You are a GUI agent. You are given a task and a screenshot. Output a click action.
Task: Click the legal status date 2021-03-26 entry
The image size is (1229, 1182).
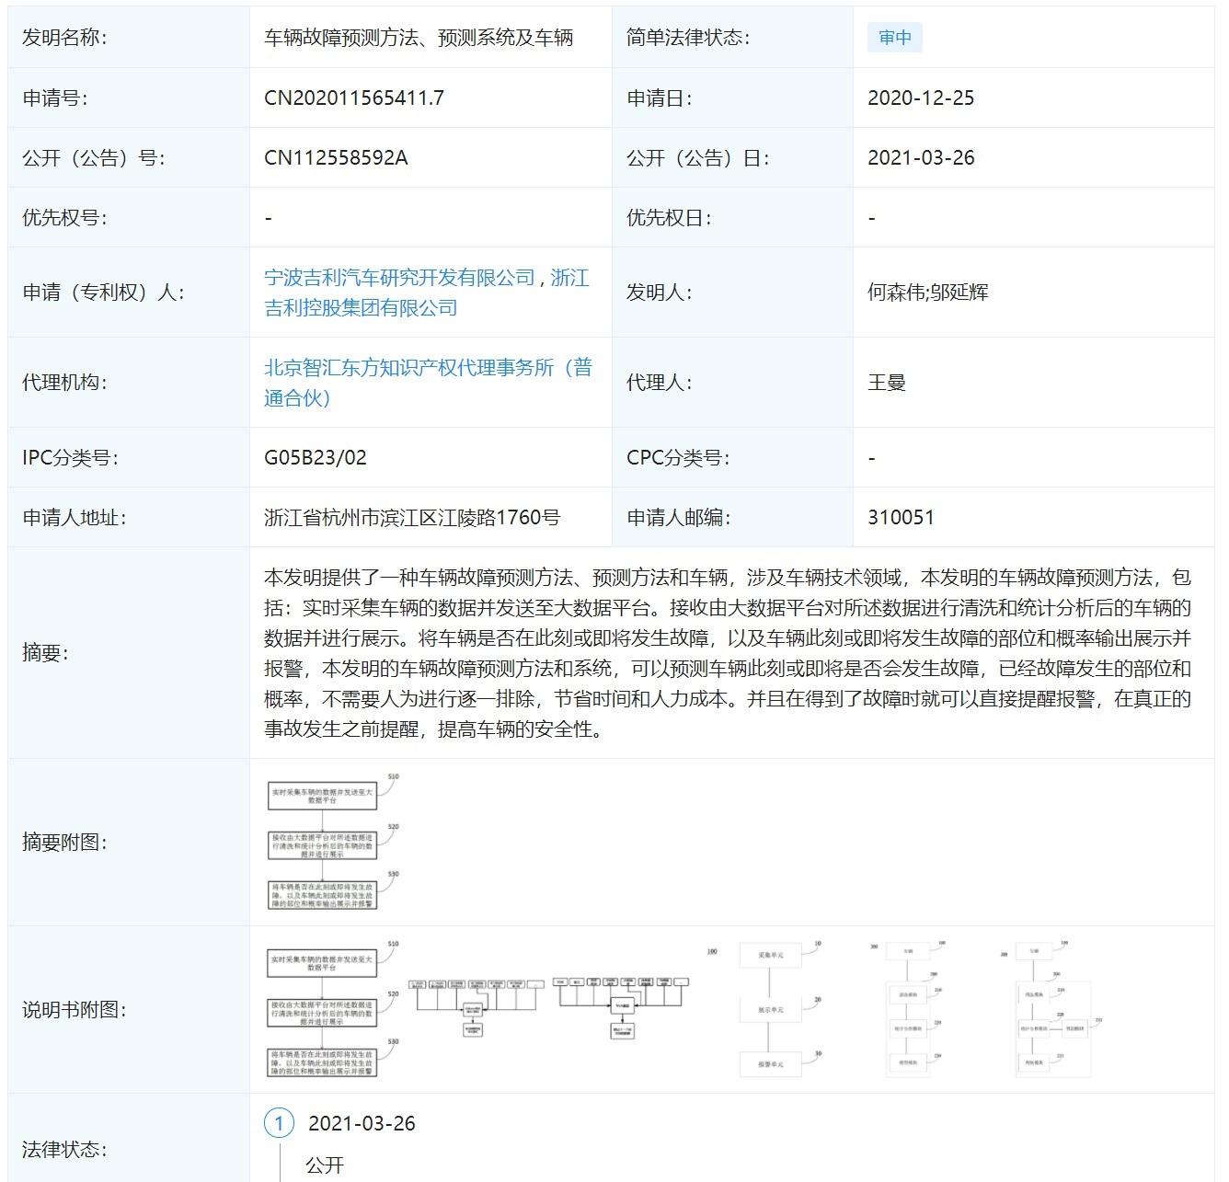tap(362, 1123)
